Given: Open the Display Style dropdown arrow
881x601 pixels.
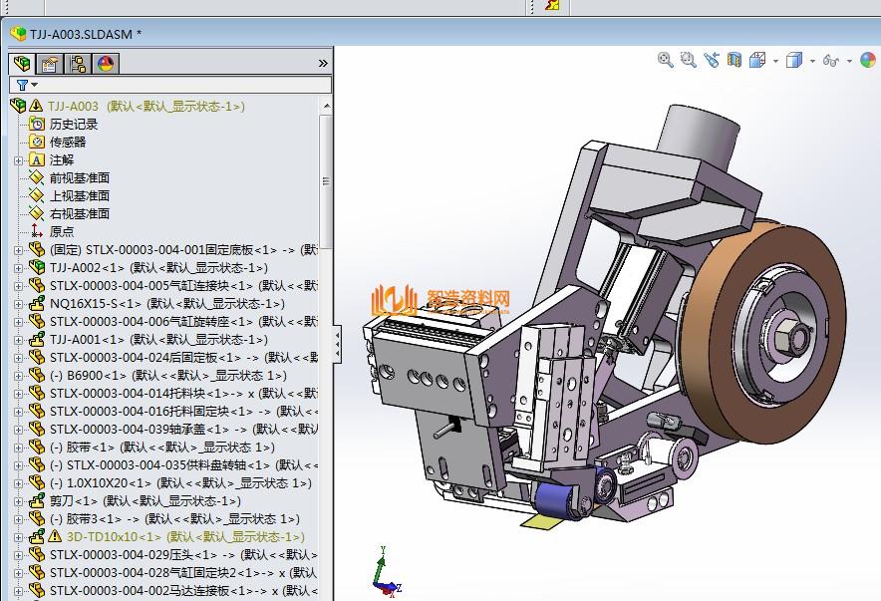Looking at the screenshot, I should pyautogui.click(x=811, y=61).
